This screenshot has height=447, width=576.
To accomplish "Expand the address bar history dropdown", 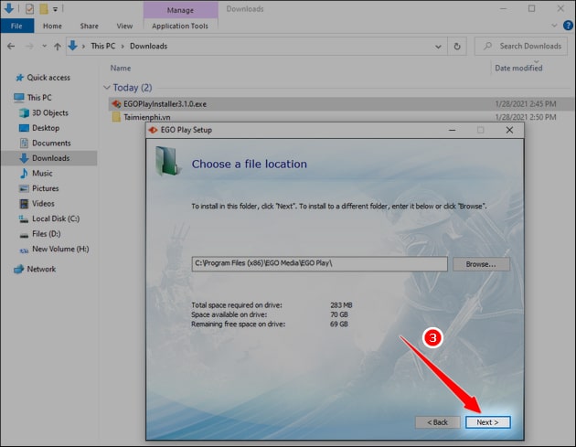I will (438, 47).
